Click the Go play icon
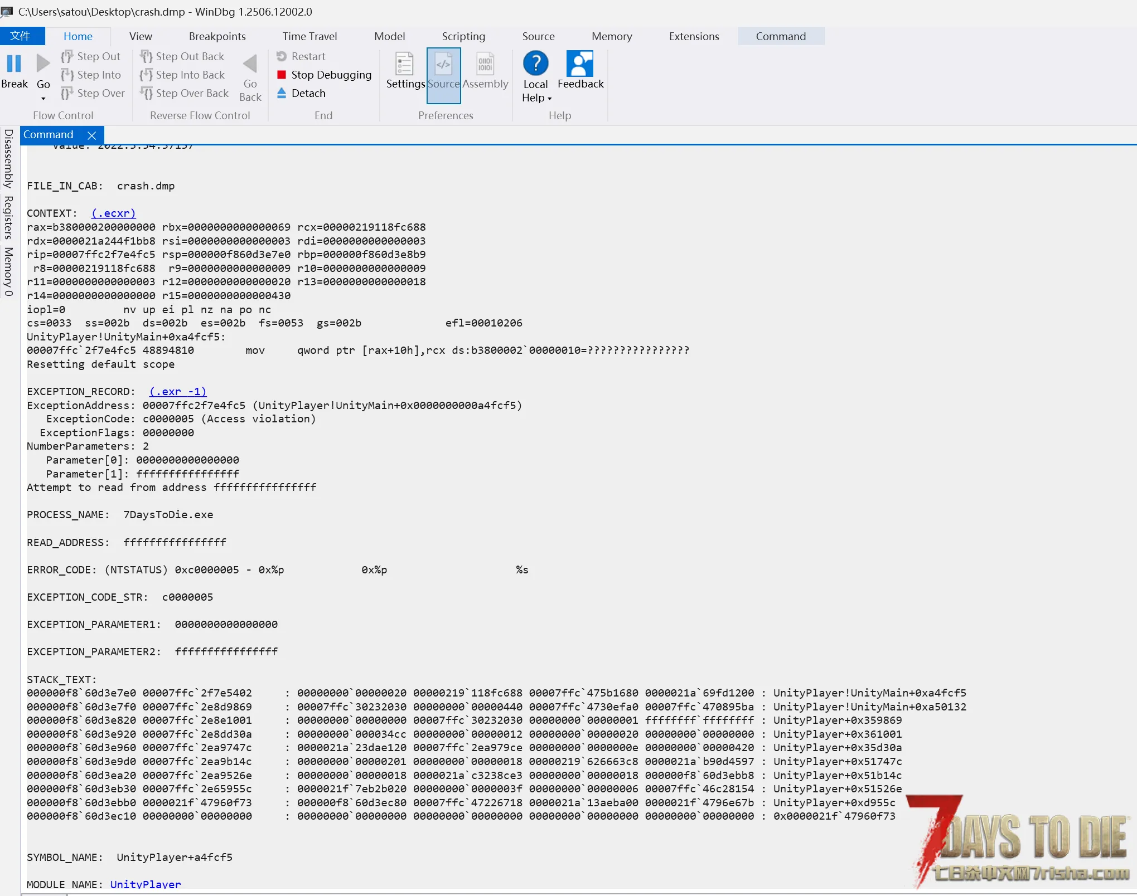This screenshot has height=896, width=1137. tap(43, 64)
